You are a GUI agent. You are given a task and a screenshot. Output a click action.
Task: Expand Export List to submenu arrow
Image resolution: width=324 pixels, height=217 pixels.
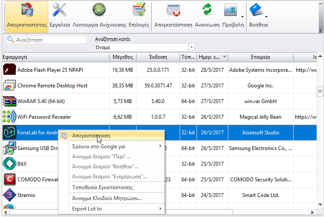click(x=160, y=208)
